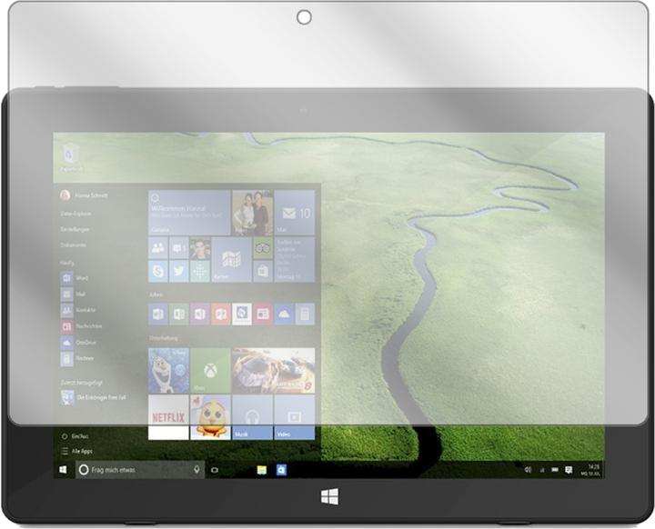Open the Asphalt 8 racing game tile

274,371
